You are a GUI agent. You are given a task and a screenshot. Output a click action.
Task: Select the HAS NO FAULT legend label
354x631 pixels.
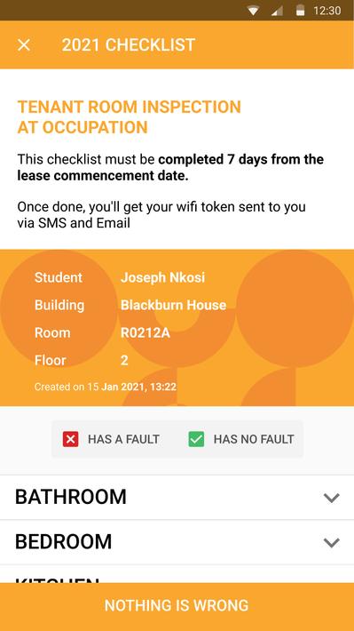[254, 439]
